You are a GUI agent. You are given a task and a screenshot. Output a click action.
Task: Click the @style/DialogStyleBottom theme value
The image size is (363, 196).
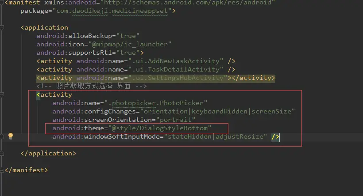click(x=159, y=128)
